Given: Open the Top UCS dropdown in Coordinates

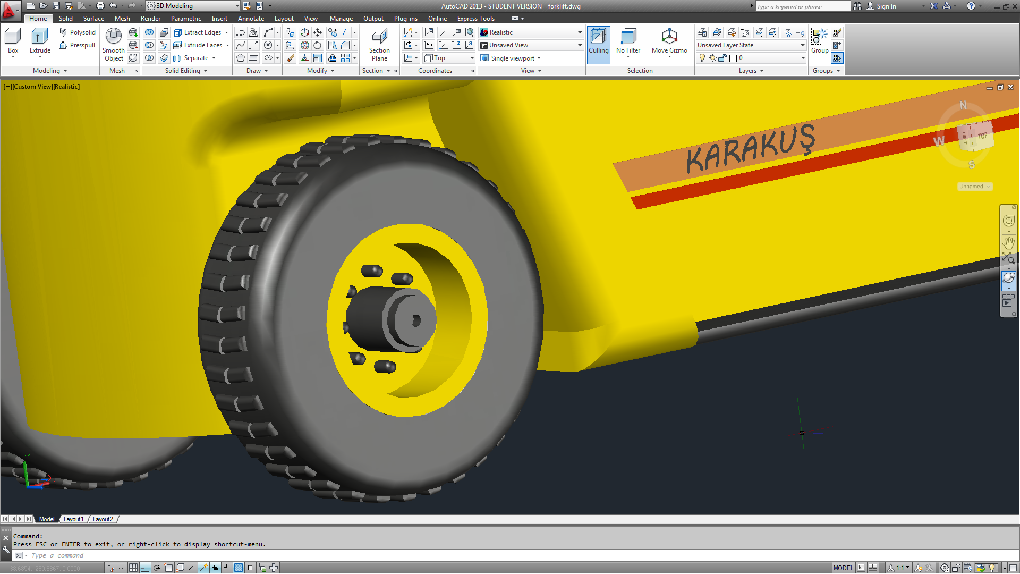Looking at the screenshot, I should point(449,58).
